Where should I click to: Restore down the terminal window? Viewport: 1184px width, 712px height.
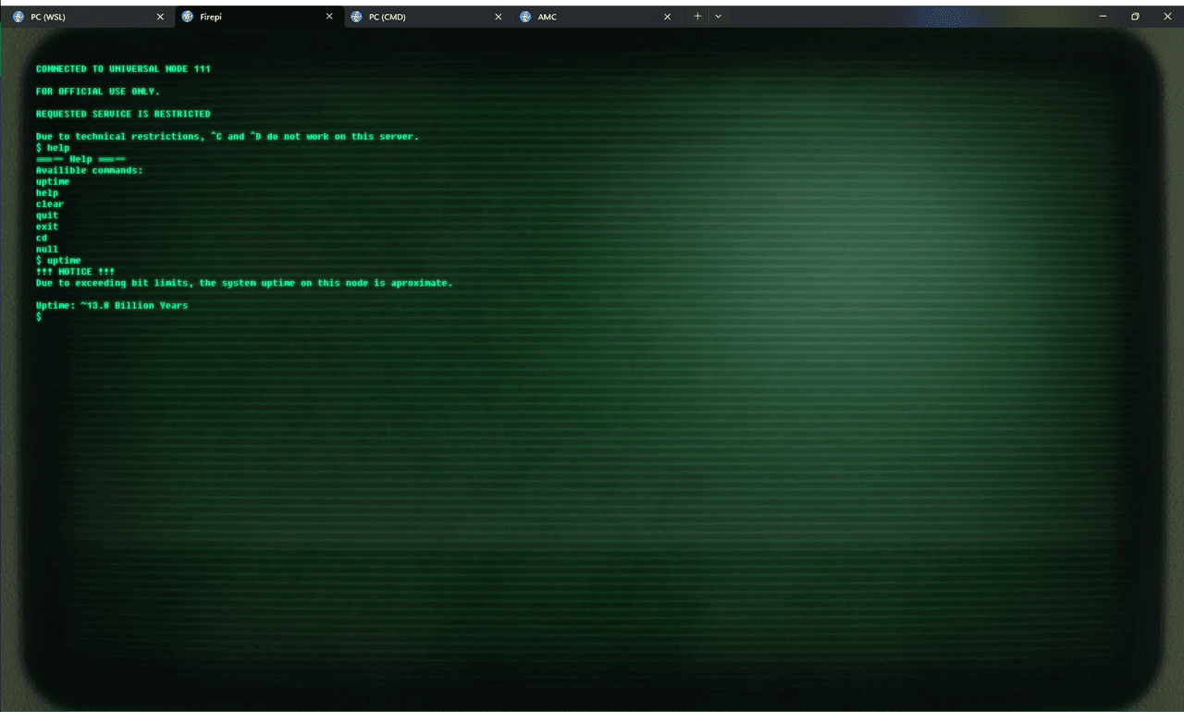coord(1135,17)
